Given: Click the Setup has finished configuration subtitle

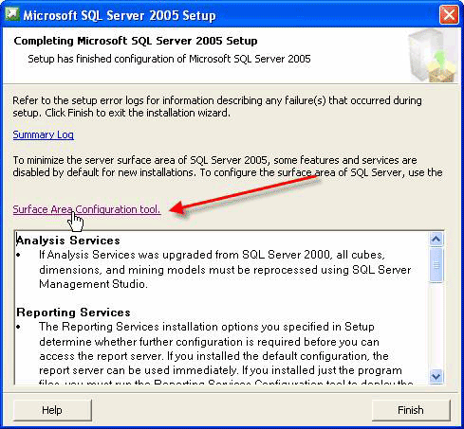Looking at the screenshot, I should (x=169, y=59).
